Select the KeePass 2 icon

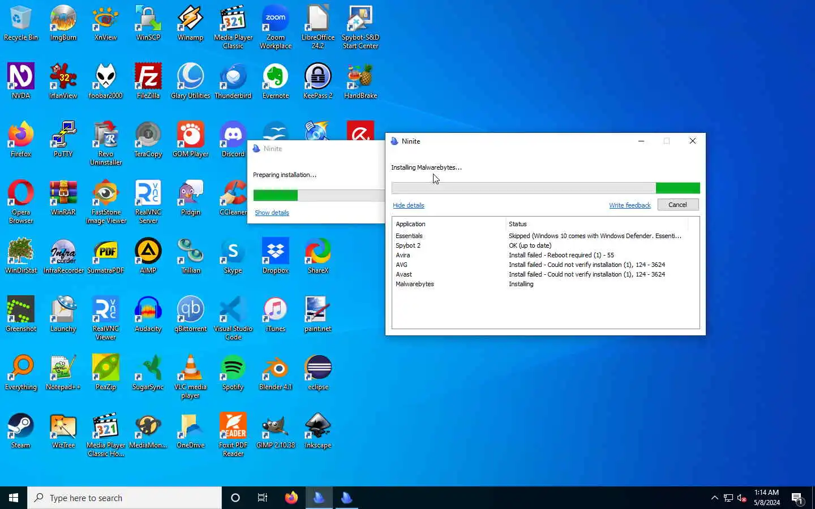[318, 81]
